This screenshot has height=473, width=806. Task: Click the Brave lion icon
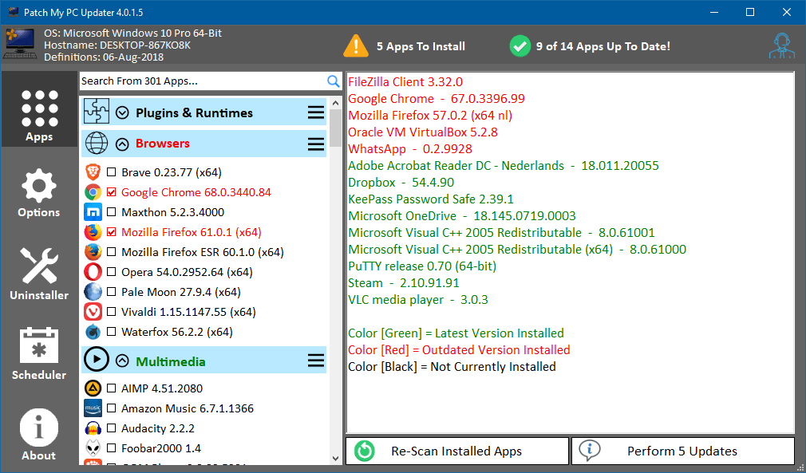[x=93, y=172]
